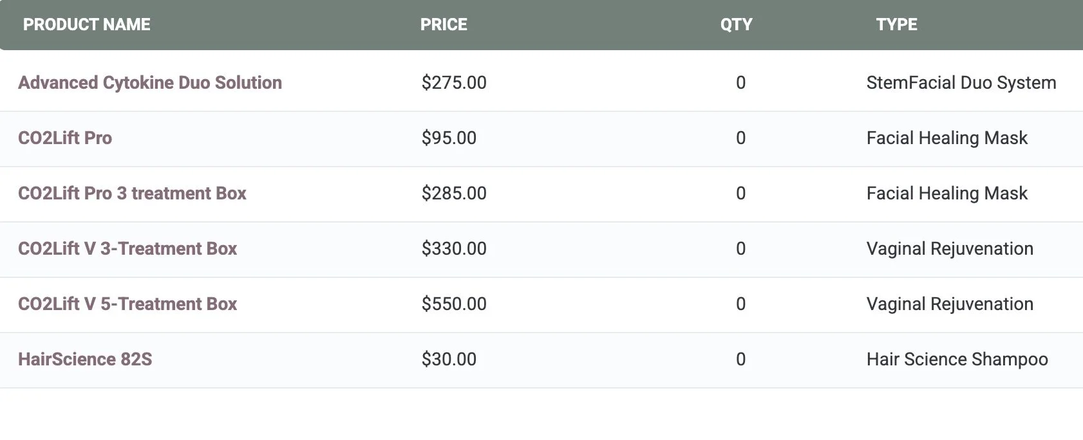Screen dimensions: 1083x440
Task: Open the Advanced Cytokine Duo Solution product link
Action: coord(150,82)
